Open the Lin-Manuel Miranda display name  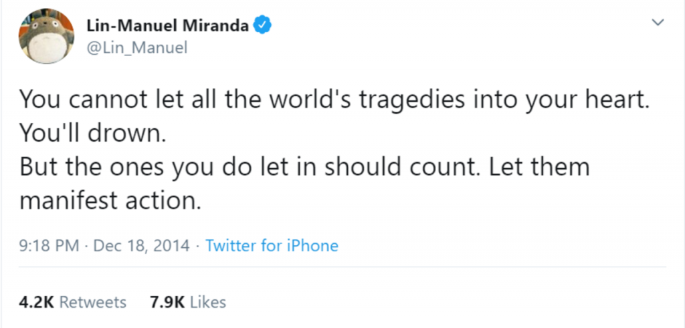pyautogui.click(x=168, y=26)
